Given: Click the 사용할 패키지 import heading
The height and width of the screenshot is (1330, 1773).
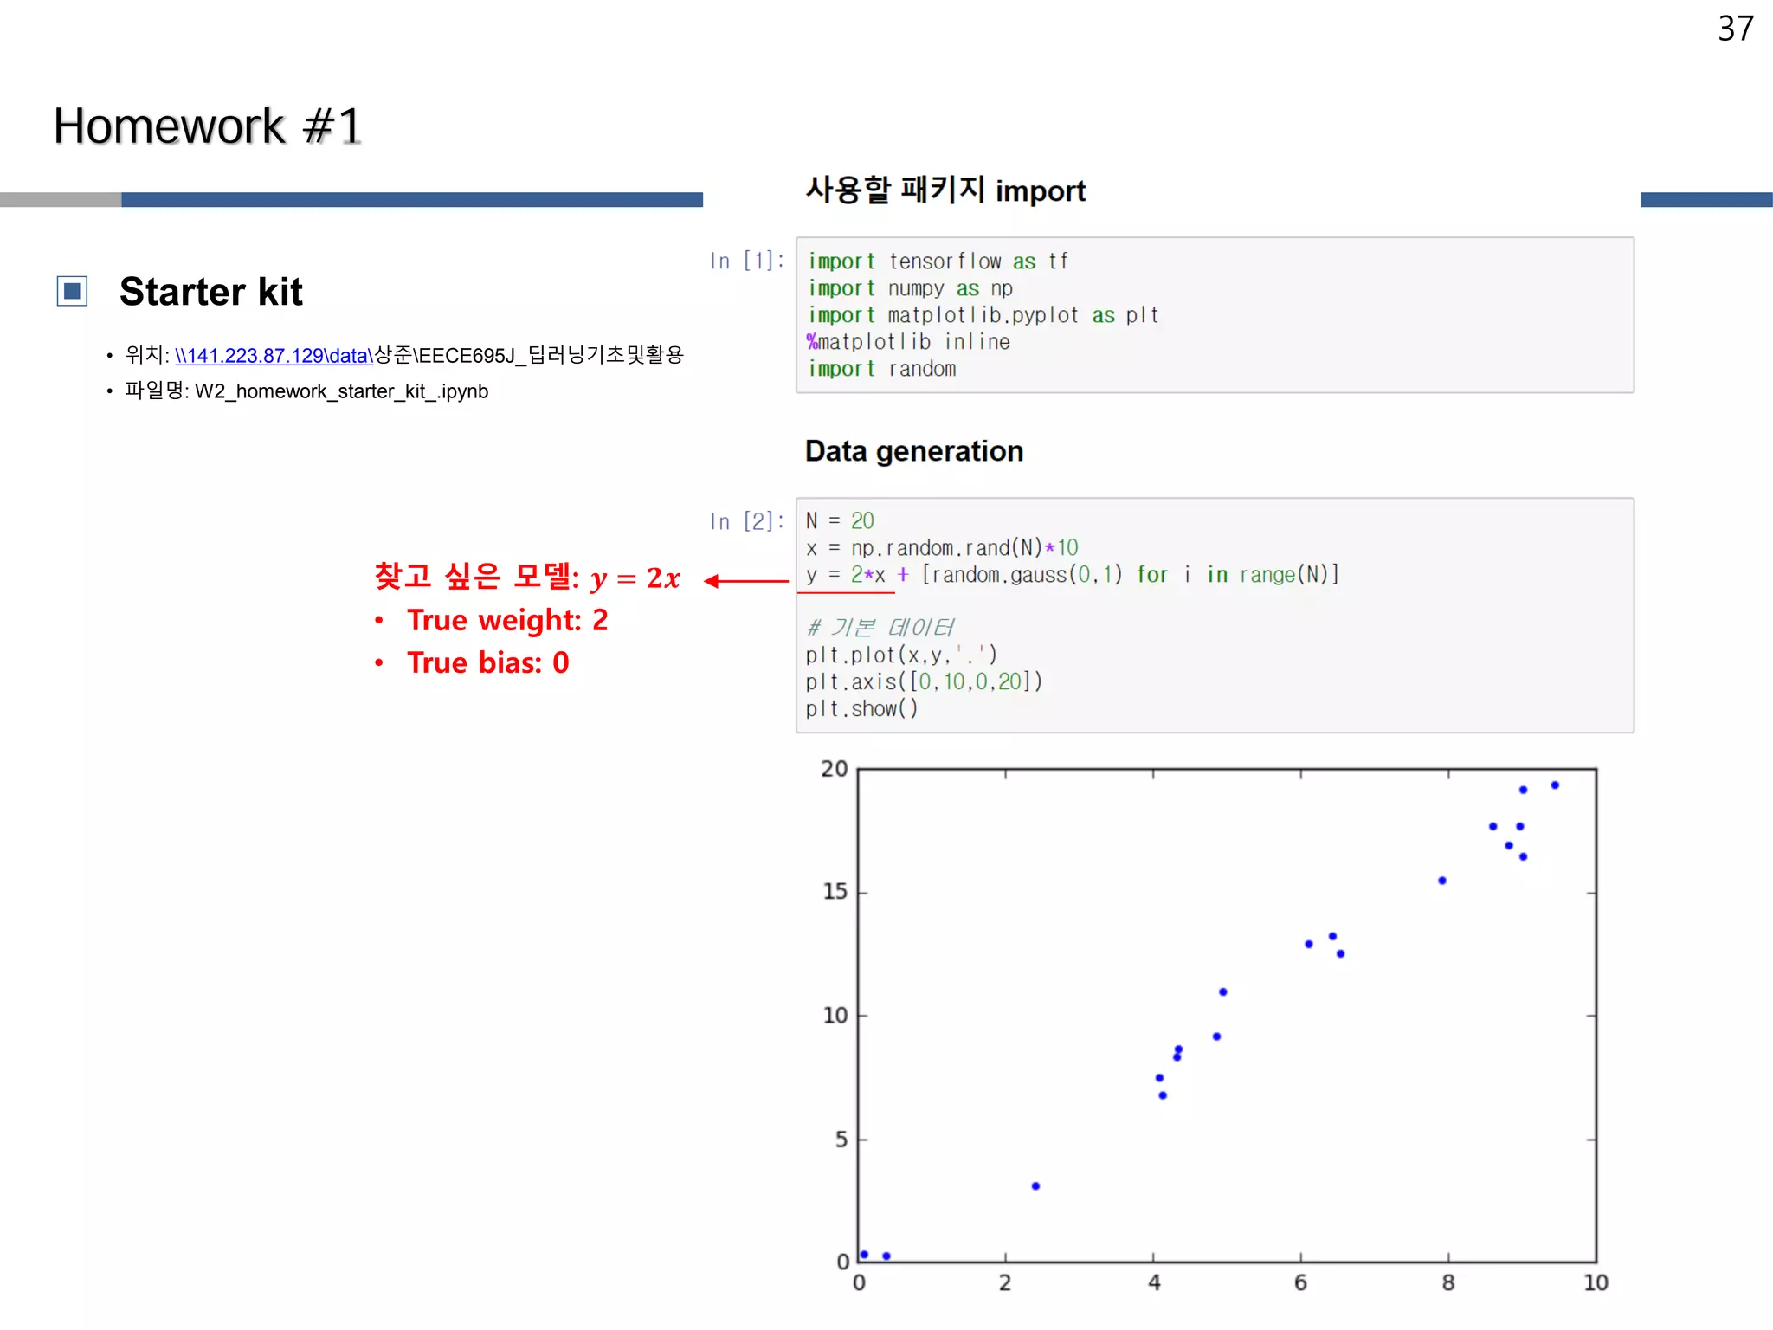Looking at the screenshot, I should click(x=945, y=190).
